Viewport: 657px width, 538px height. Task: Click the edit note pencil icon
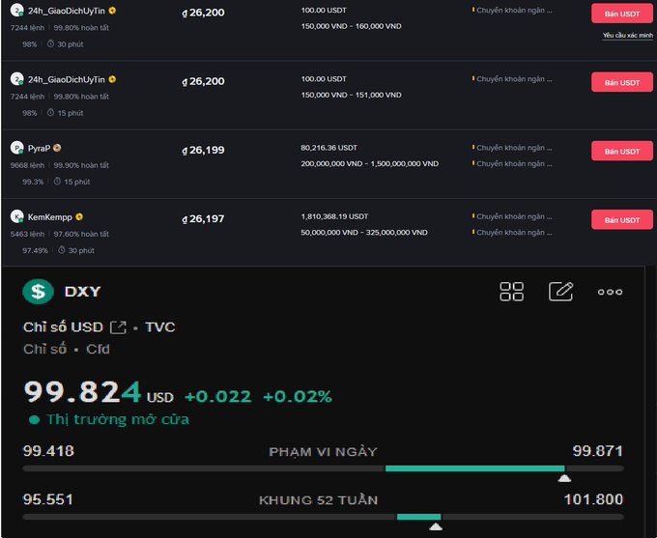coord(560,292)
